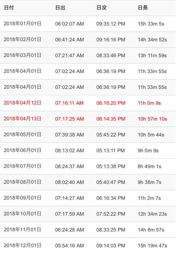Select the 2018年01月01日 date row

coord(88,24)
